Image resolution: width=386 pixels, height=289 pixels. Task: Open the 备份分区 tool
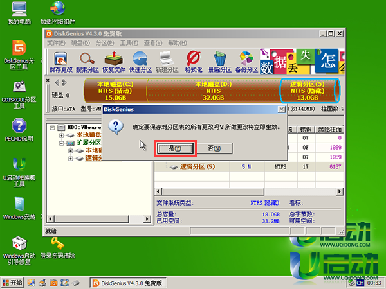(246, 62)
